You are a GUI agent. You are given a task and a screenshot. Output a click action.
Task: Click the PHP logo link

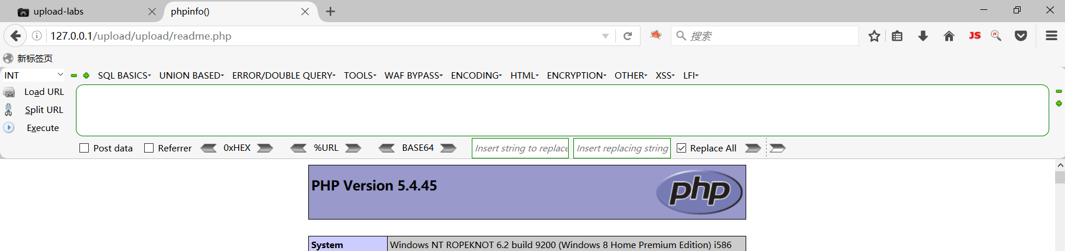(x=699, y=192)
